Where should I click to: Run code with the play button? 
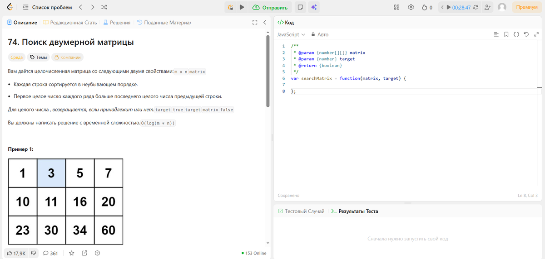pyautogui.click(x=242, y=7)
